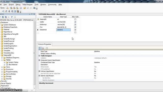
Task: Expand the System Tables node
Action: click(x=5, y=62)
